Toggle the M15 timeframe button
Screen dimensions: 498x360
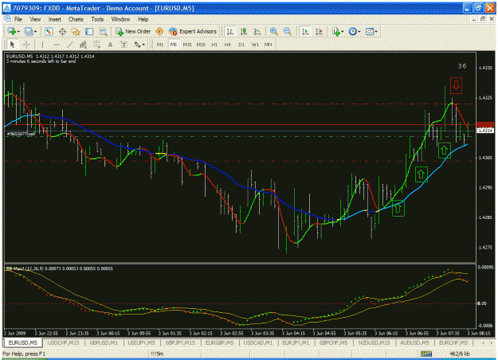pyautogui.click(x=187, y=45)
